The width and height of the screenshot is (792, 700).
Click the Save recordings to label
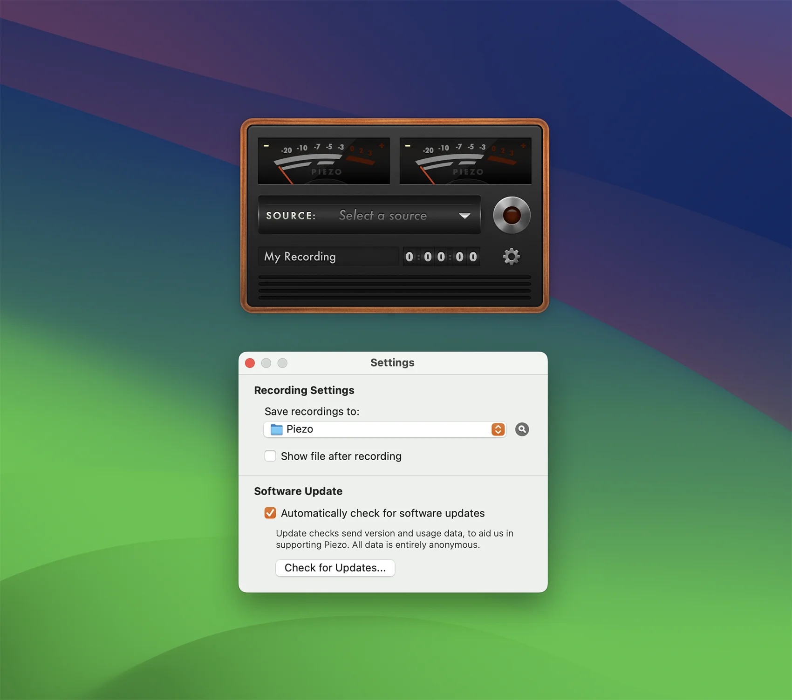coord(312,412)
